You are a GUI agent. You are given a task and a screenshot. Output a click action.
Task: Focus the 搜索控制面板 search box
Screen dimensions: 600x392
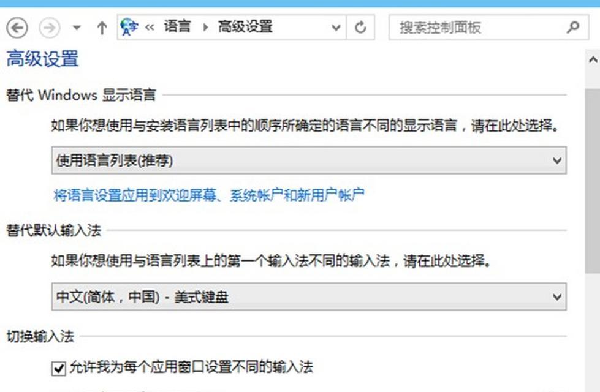pyautogui.click(x=488, y=28)
